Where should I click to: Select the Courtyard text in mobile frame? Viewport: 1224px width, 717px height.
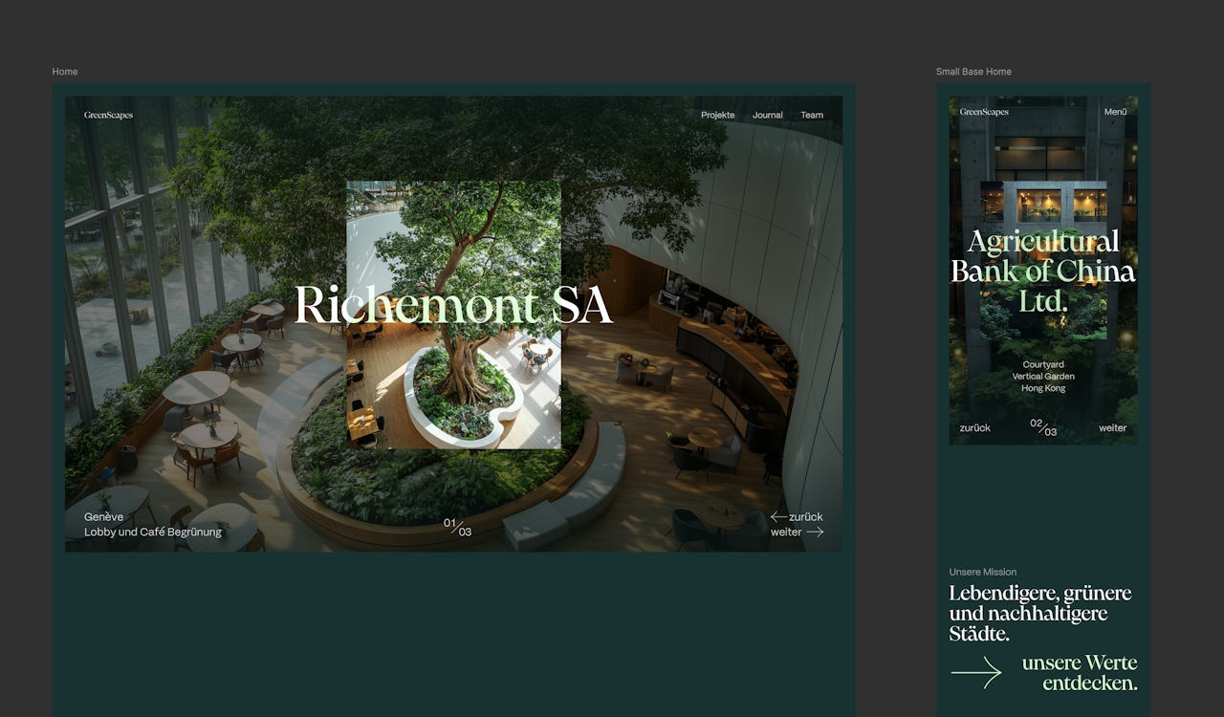pyautogui.click(x=1043, y=365)
